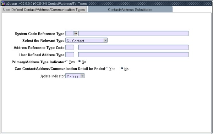
Task: Click the System Code Reference Type code field
Action: [x=70, y=34]
